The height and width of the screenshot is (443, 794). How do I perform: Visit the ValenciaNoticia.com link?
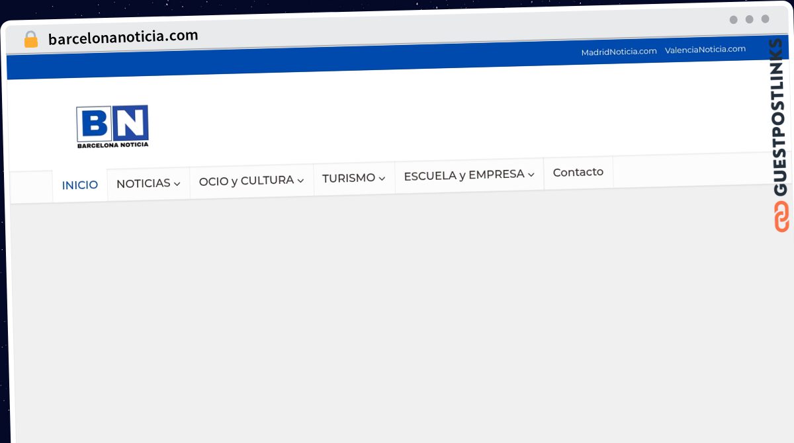(x=705, y=50)
